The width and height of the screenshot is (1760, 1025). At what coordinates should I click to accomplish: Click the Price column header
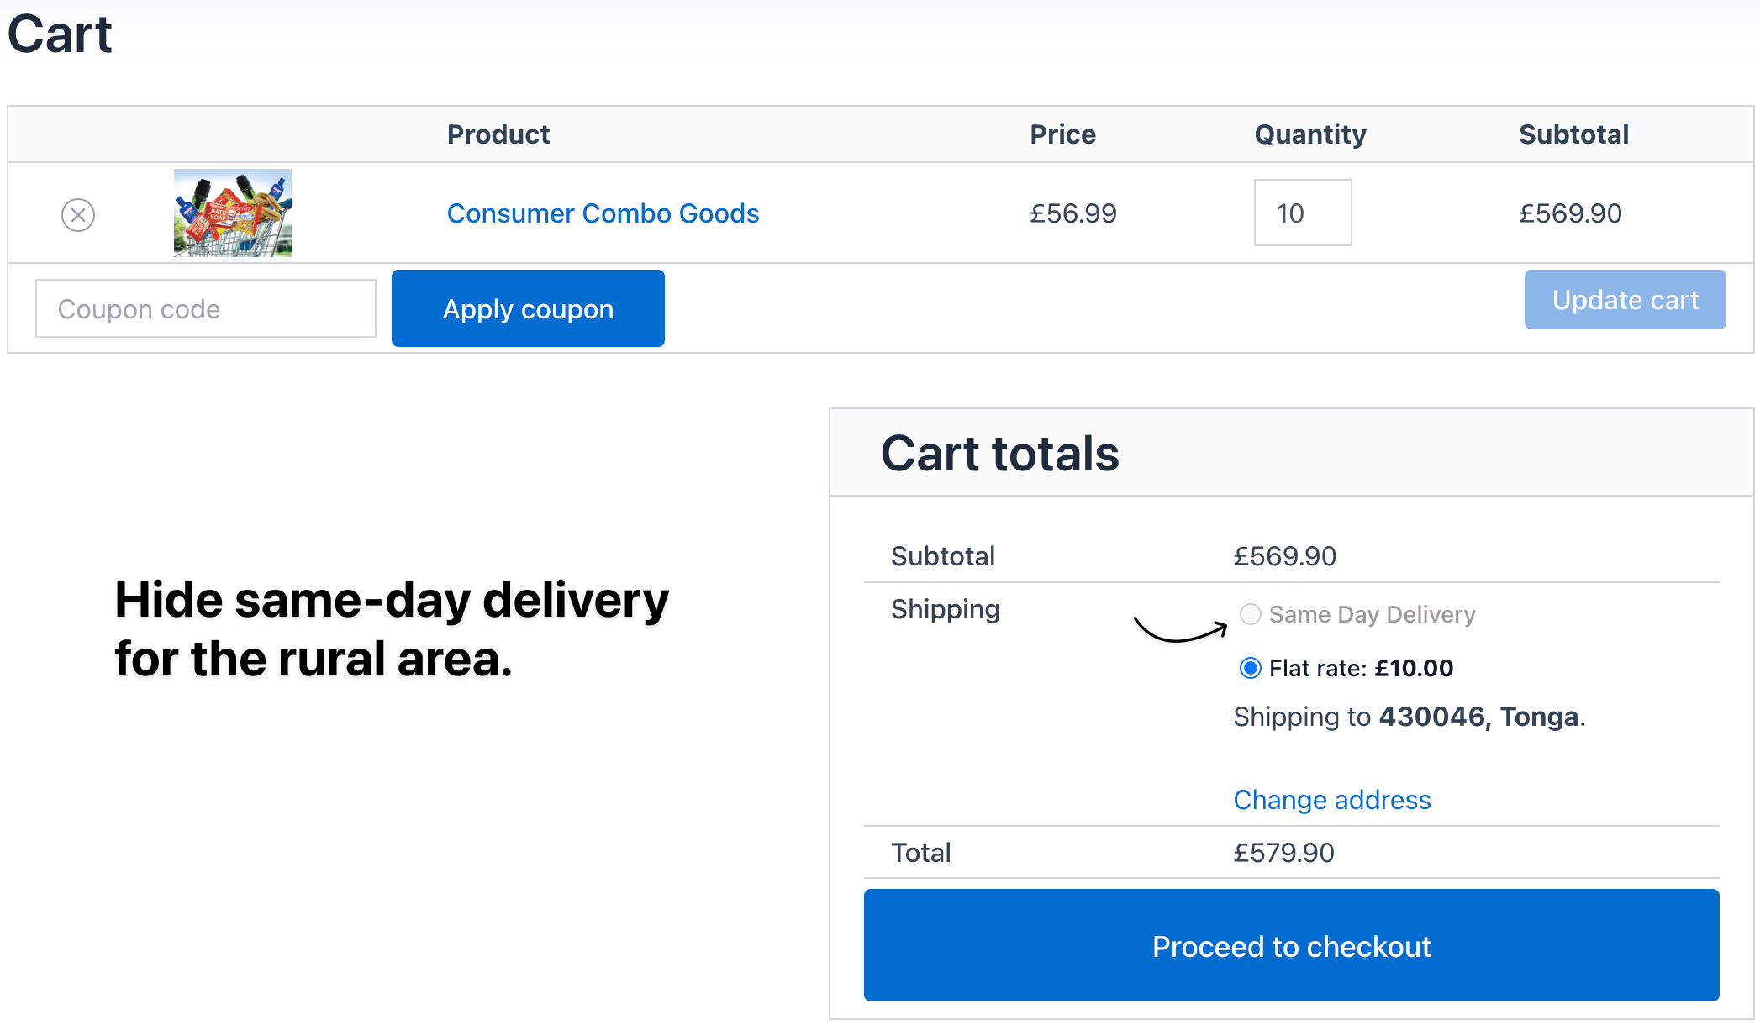pos(1062,134)
